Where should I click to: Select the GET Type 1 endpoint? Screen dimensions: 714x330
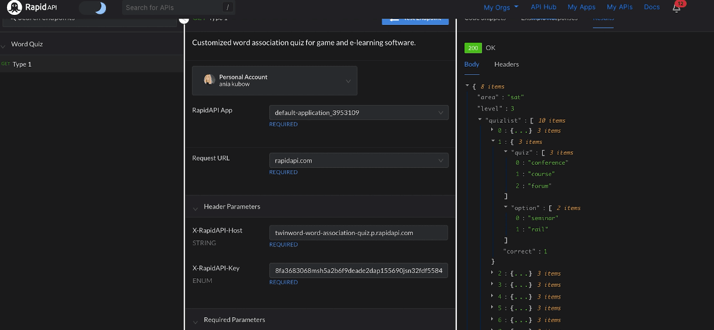pyautogui.click(x=92, y=64)
